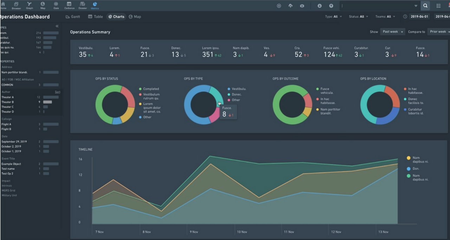This screenshot has width=450, height=240.
Task: Open the Graph app icon
Action: (29, 5)
